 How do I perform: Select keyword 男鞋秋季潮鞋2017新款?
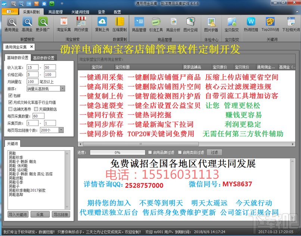pyautogui.click(x=27, y=191)
